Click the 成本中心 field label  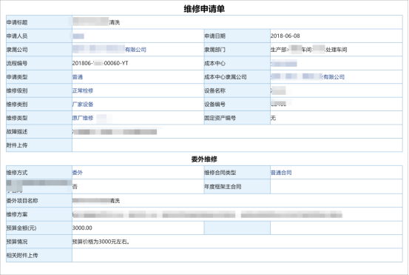214,63
